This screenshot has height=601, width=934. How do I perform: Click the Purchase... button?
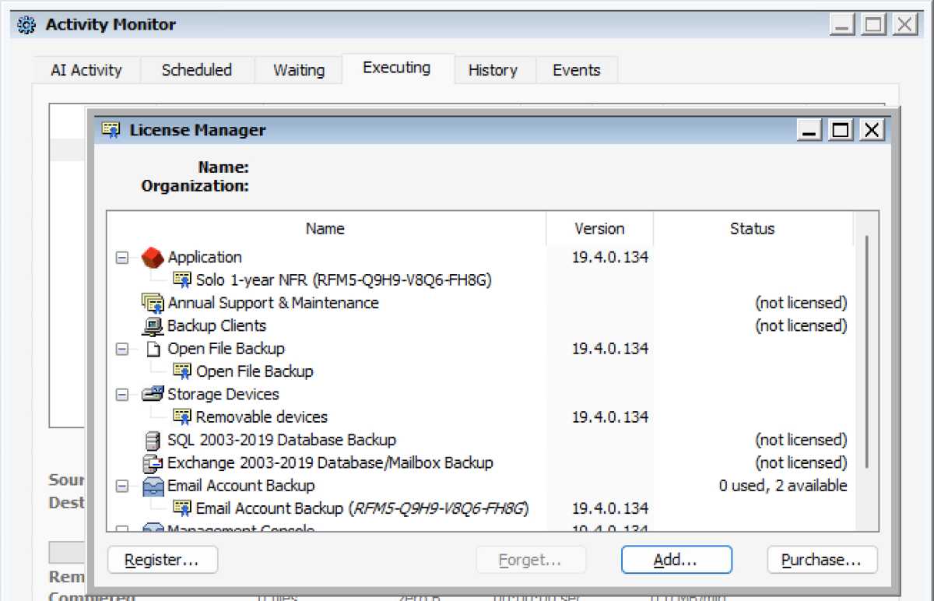click(x=822, y=560)
